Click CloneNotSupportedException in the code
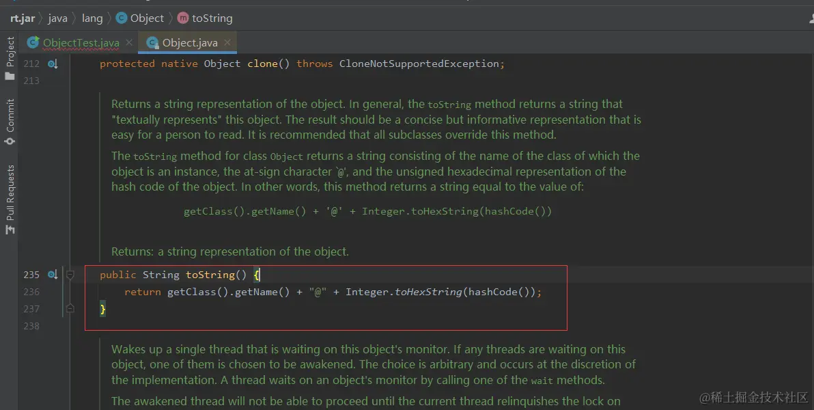Image resolution: width=814 pixels, height=410 pixels. 419,64
